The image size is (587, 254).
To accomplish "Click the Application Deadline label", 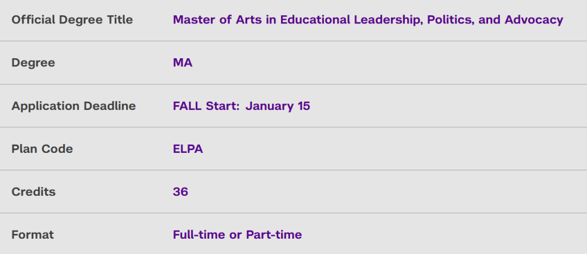I will (x=74, y=106).
